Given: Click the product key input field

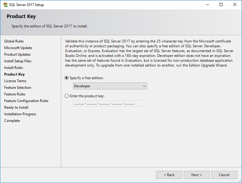Looking at the screenshot, I should tap(110, 103).
